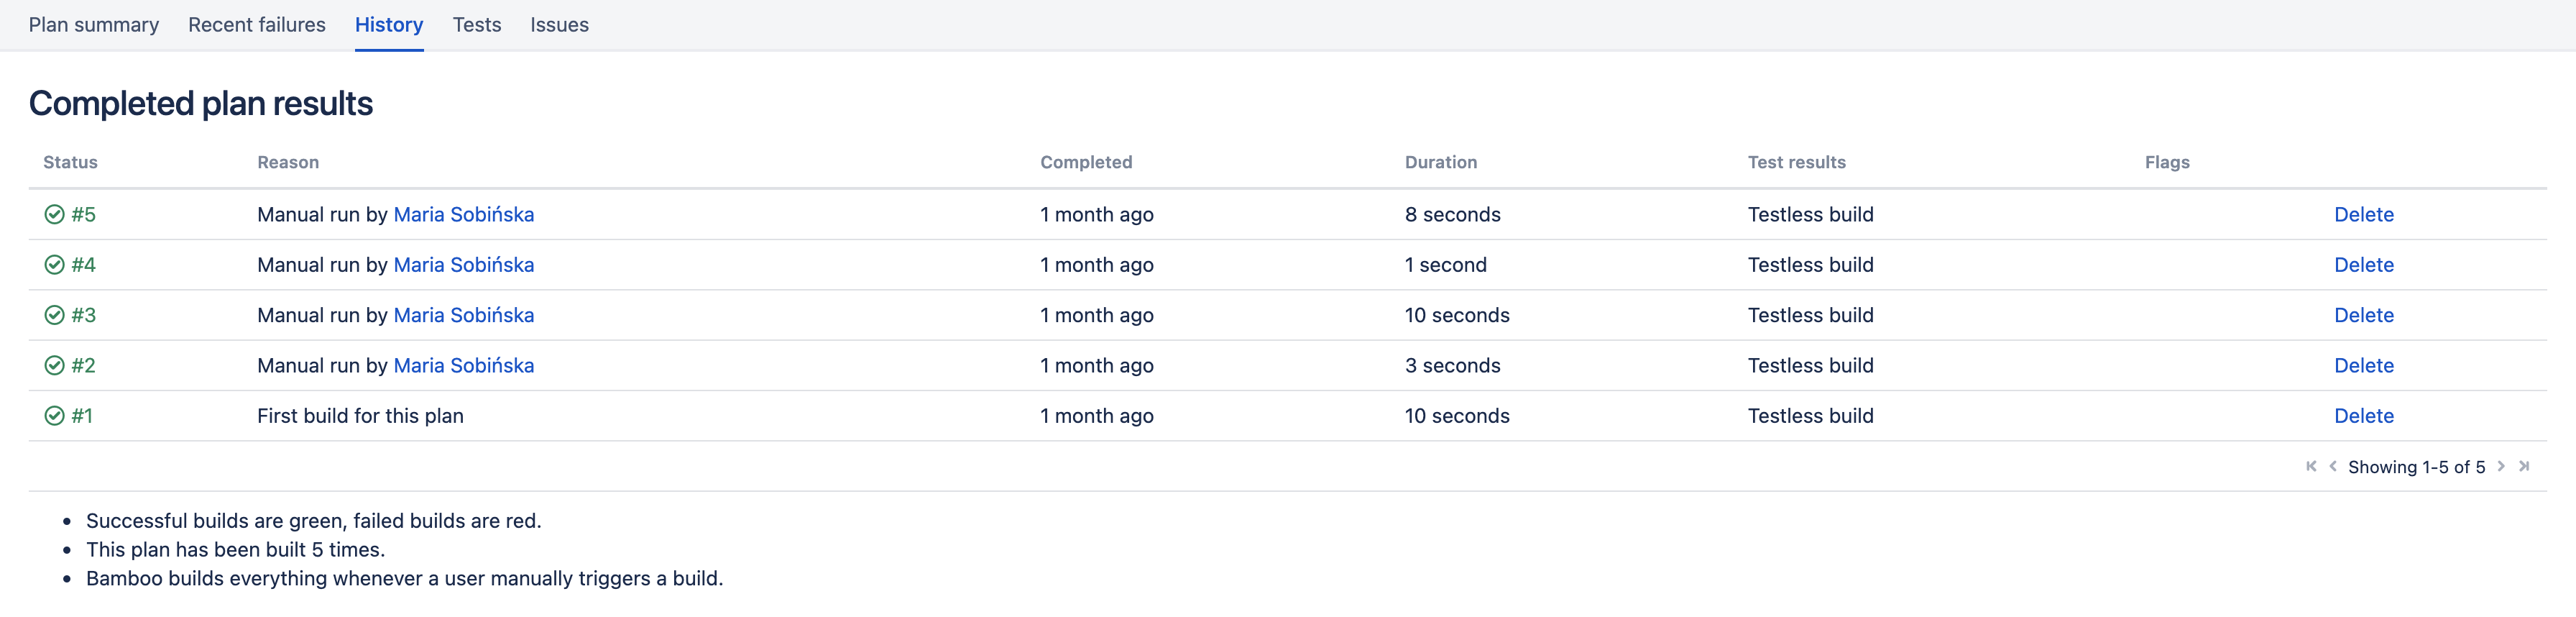
Task: Click the '1 second' duration cell
Action: coord(1446,265)
